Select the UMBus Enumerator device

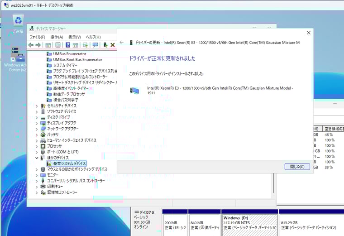pos(70,54)
